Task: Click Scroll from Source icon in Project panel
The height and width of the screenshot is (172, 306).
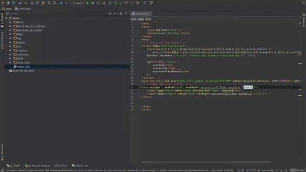Action: [110, 14]
